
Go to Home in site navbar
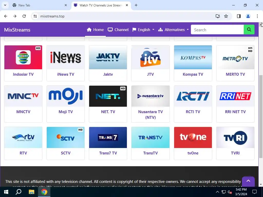click(95, 30)
